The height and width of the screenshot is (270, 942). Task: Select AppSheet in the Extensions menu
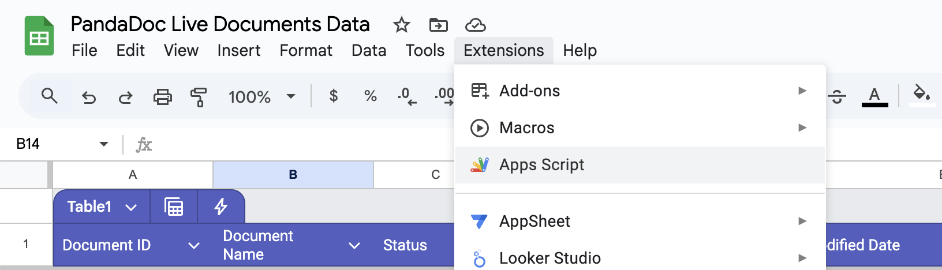pyautogui.click(x=640, y=221)
